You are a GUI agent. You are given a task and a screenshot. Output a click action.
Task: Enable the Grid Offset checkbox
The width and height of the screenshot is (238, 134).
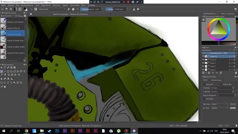click(x=204, y=99)
